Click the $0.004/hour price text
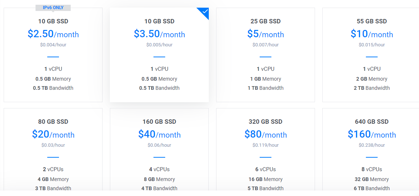 (x=53, y=45)
